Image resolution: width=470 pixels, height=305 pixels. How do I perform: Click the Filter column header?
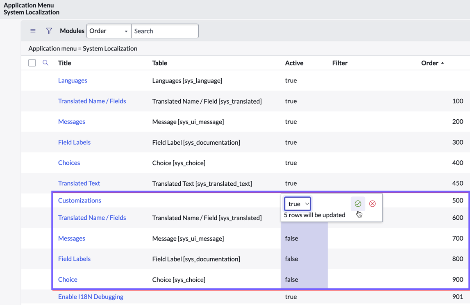[340, 63]
